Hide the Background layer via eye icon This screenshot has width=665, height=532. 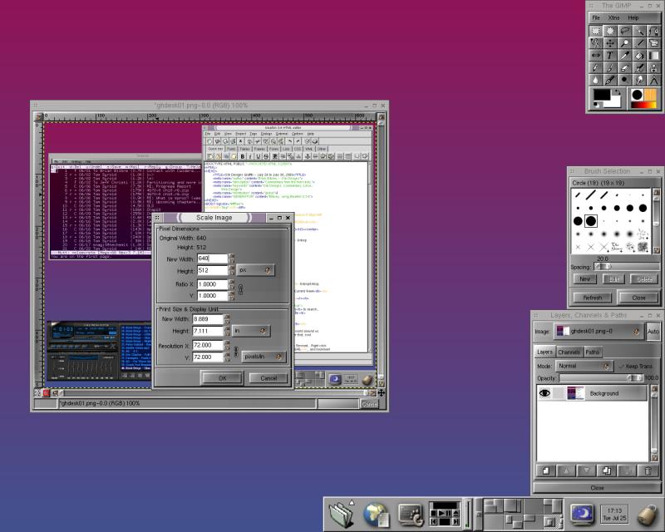click(546, 393)
